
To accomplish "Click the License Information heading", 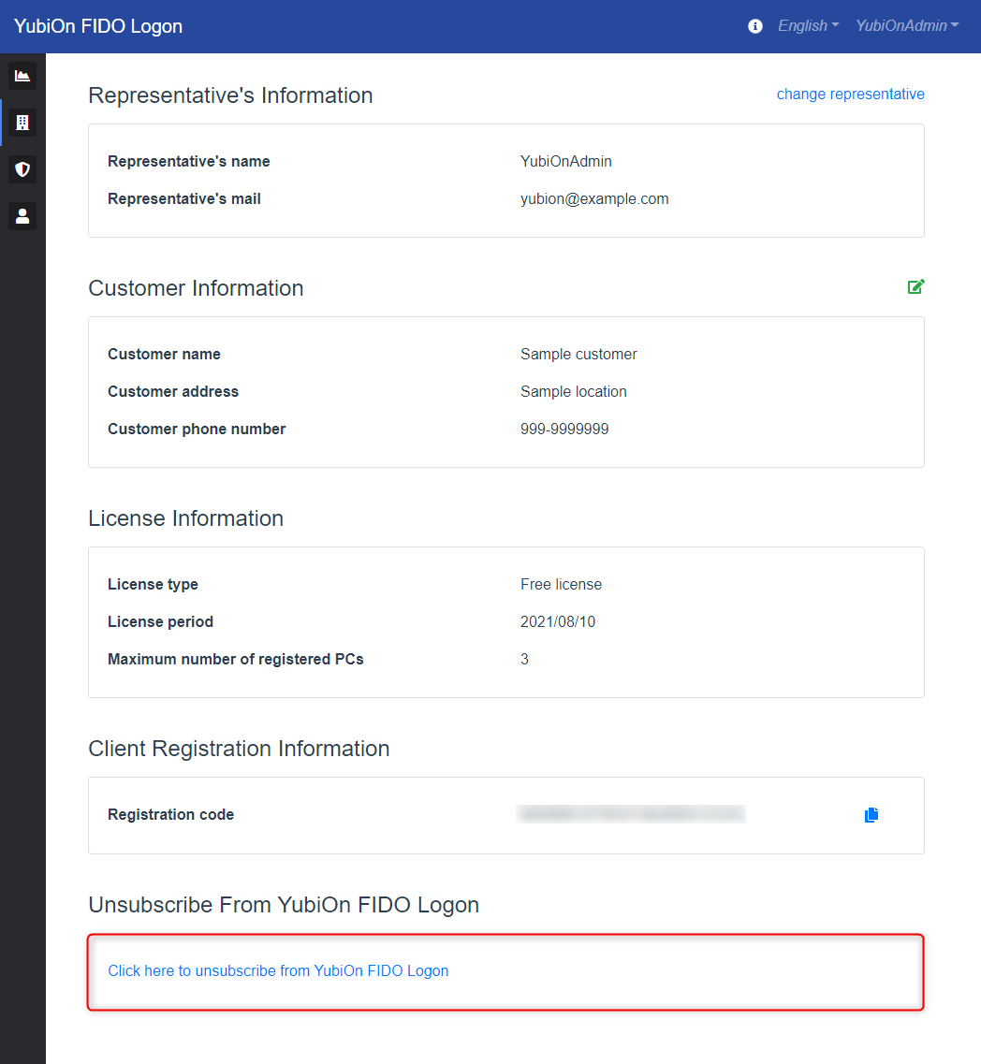I will pos(186,518).
